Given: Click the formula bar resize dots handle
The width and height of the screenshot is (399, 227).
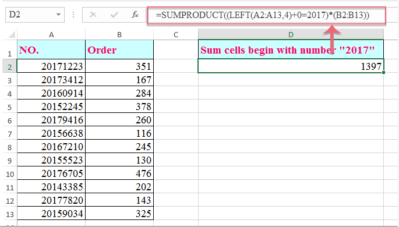Looking at the screenshot, I should (73, 15).
